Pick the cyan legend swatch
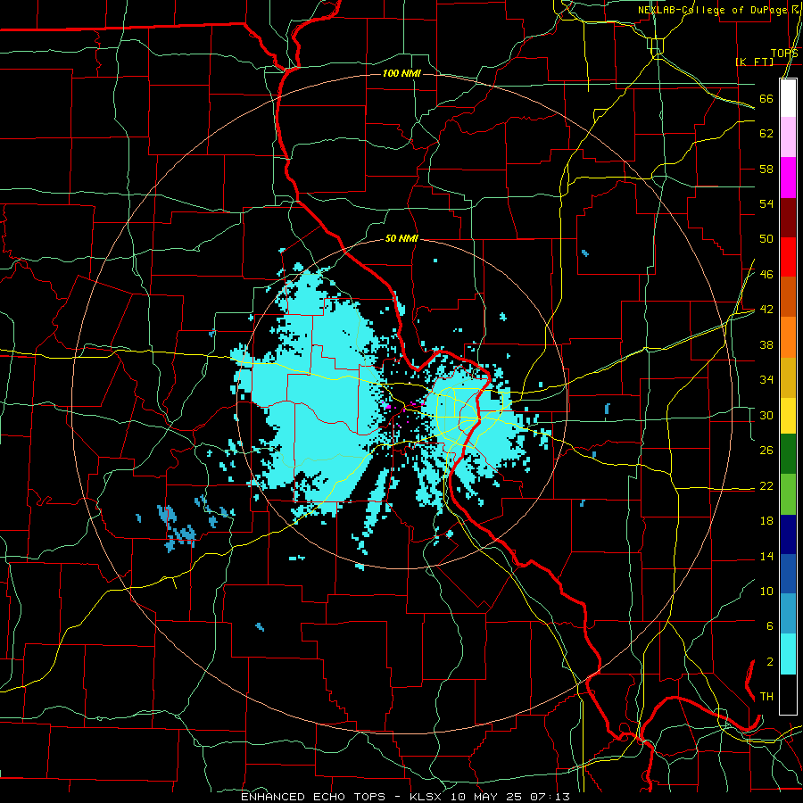Viewport: 803px width, 803px height. pyautogui.click(x=788, y=654)
